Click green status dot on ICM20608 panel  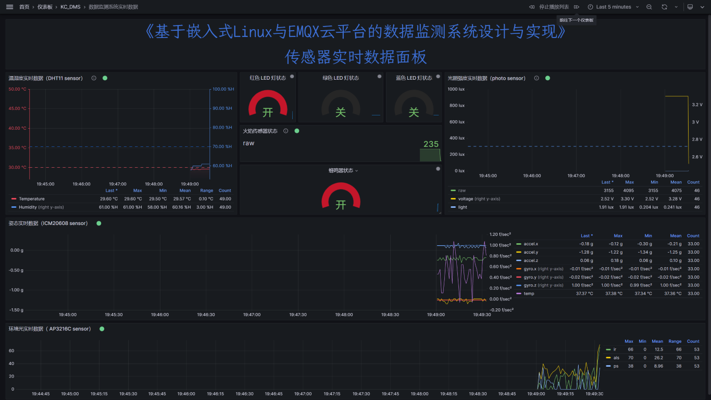pos(98,223)
